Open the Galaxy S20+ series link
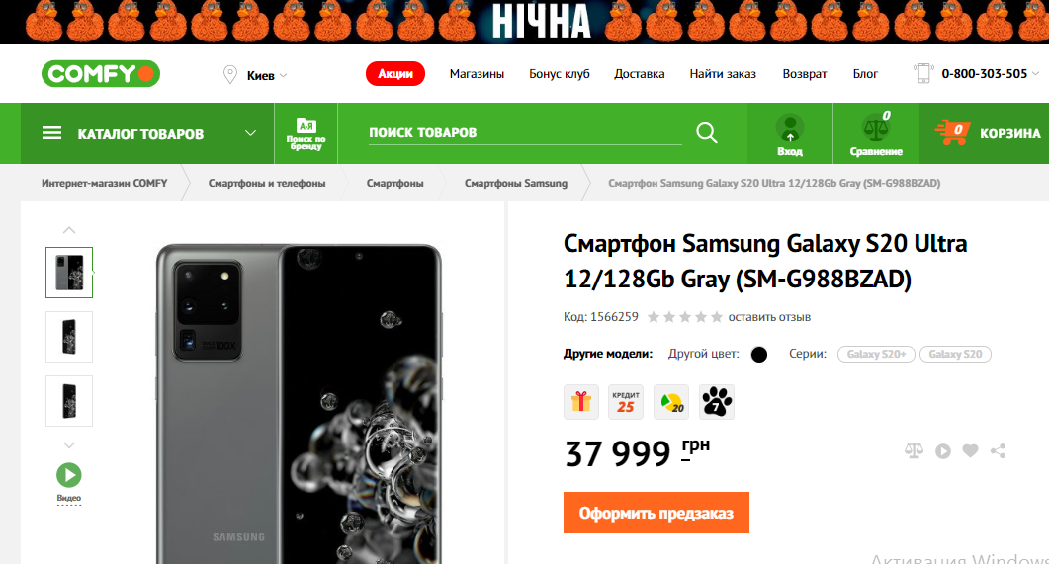Viewport: 1049px width, 564px height. (876, 355)
